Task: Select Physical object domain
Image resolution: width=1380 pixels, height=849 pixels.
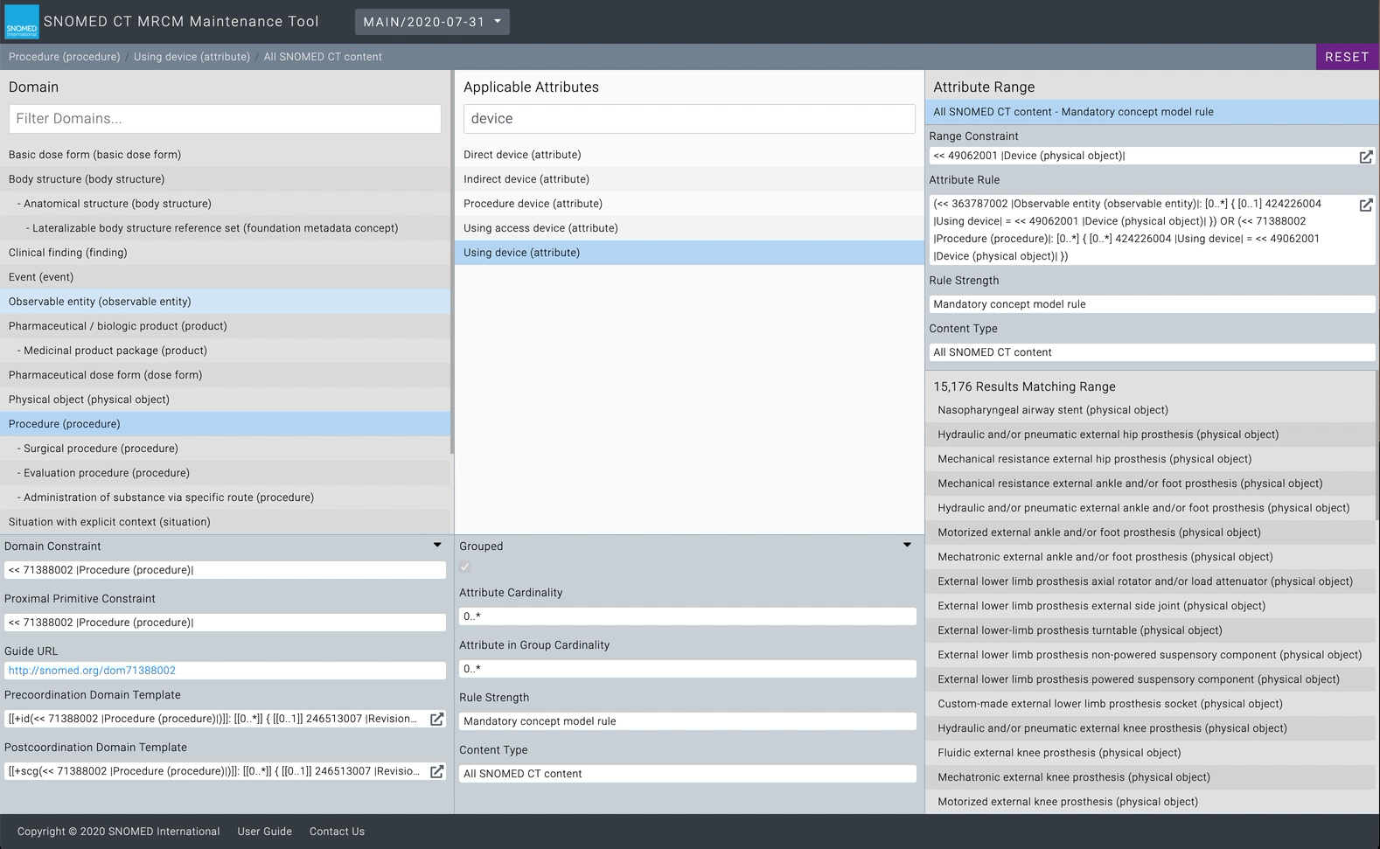Action: tap(225, 400)
